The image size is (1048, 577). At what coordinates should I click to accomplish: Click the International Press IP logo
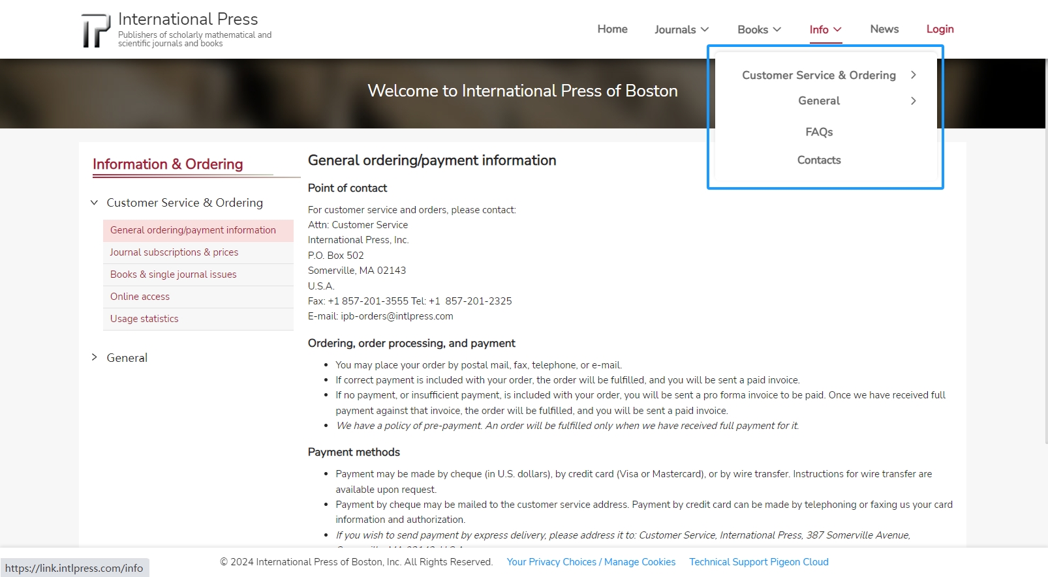(x=96, y=30)
